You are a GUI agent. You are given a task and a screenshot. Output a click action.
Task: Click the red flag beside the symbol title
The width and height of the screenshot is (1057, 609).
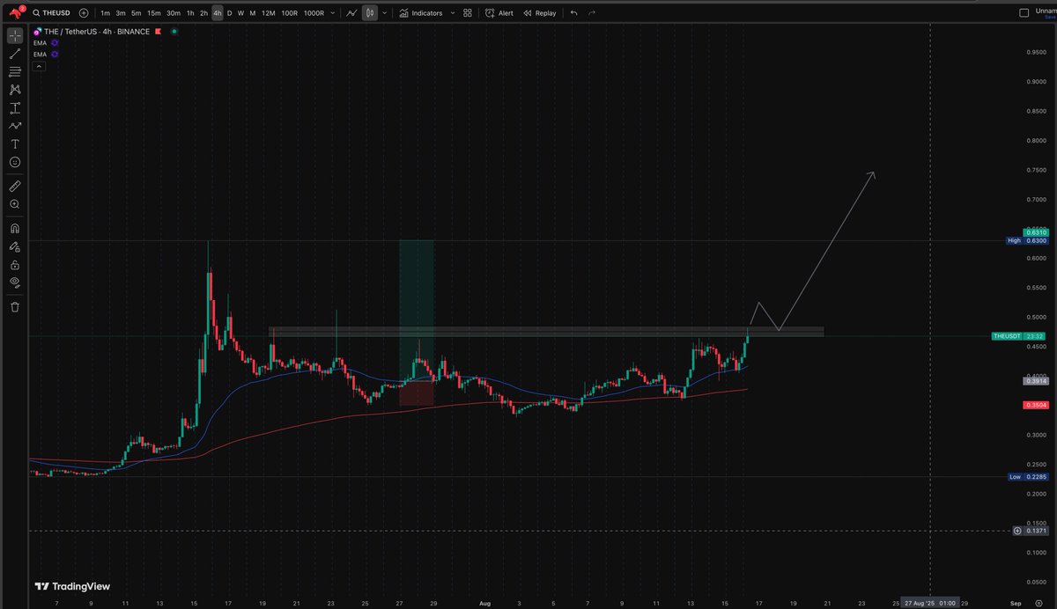159,31
